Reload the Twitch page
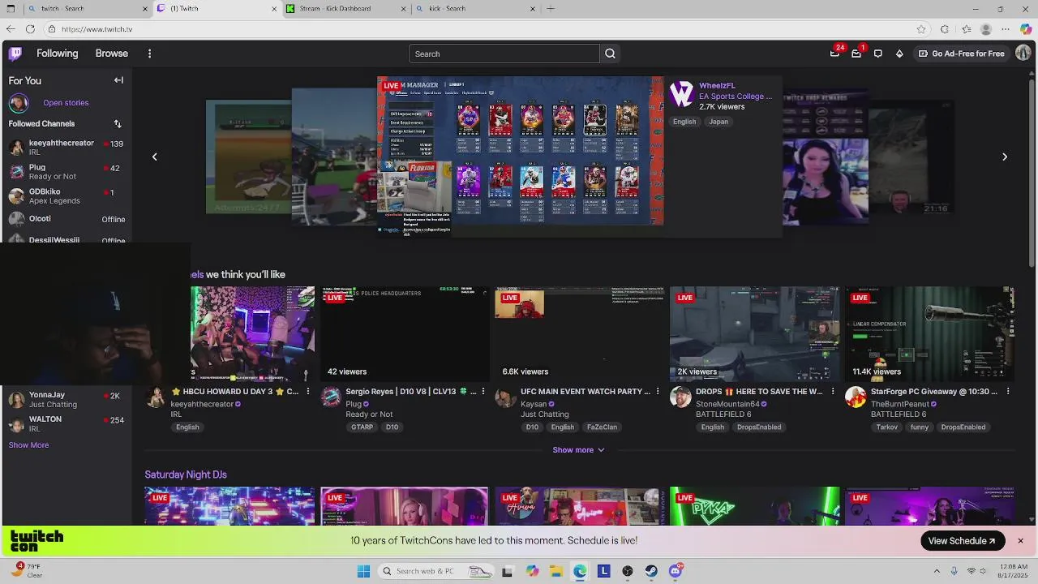This screenshot has width=1038, height=584. click(30, 29)
